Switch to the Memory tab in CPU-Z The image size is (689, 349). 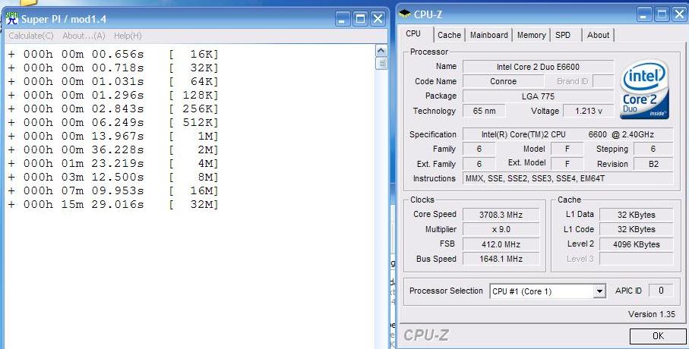point(531,35)
